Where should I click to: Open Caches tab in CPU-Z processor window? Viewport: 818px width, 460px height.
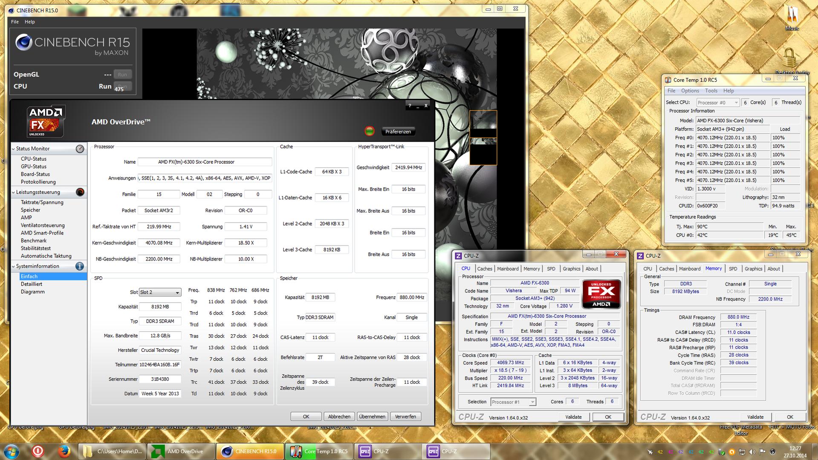[485, 269]
